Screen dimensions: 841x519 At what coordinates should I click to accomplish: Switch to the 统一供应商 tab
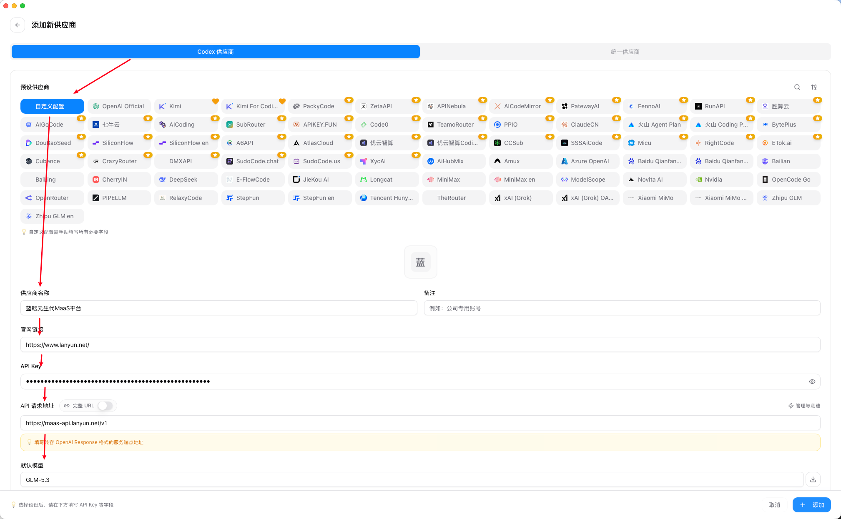click(625, 52)
